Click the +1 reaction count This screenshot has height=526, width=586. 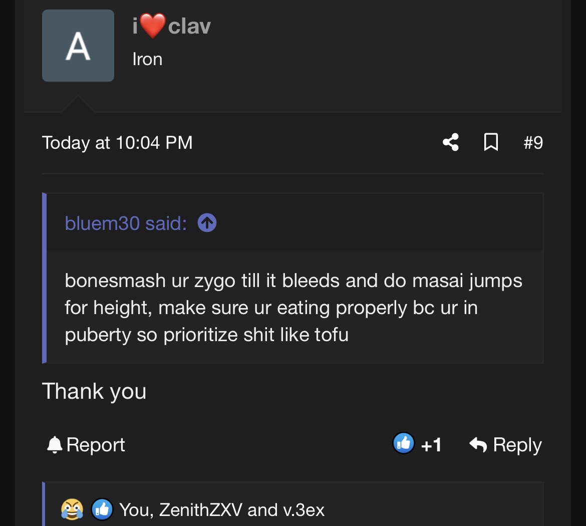tap(431, 445)
